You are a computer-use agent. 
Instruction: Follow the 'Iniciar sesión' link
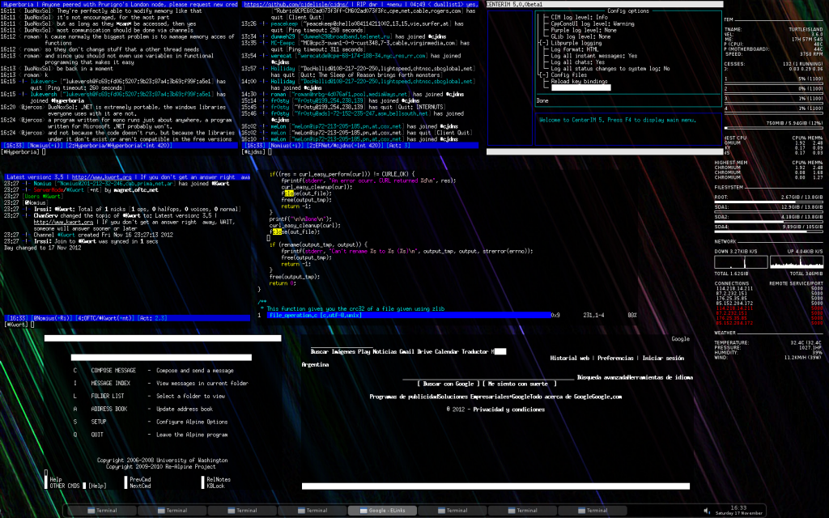pos(663,357)
